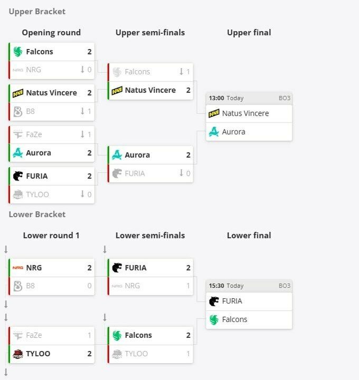
Task: Click the drop-down arrow next to NRG score
Action: coord(82,70)
